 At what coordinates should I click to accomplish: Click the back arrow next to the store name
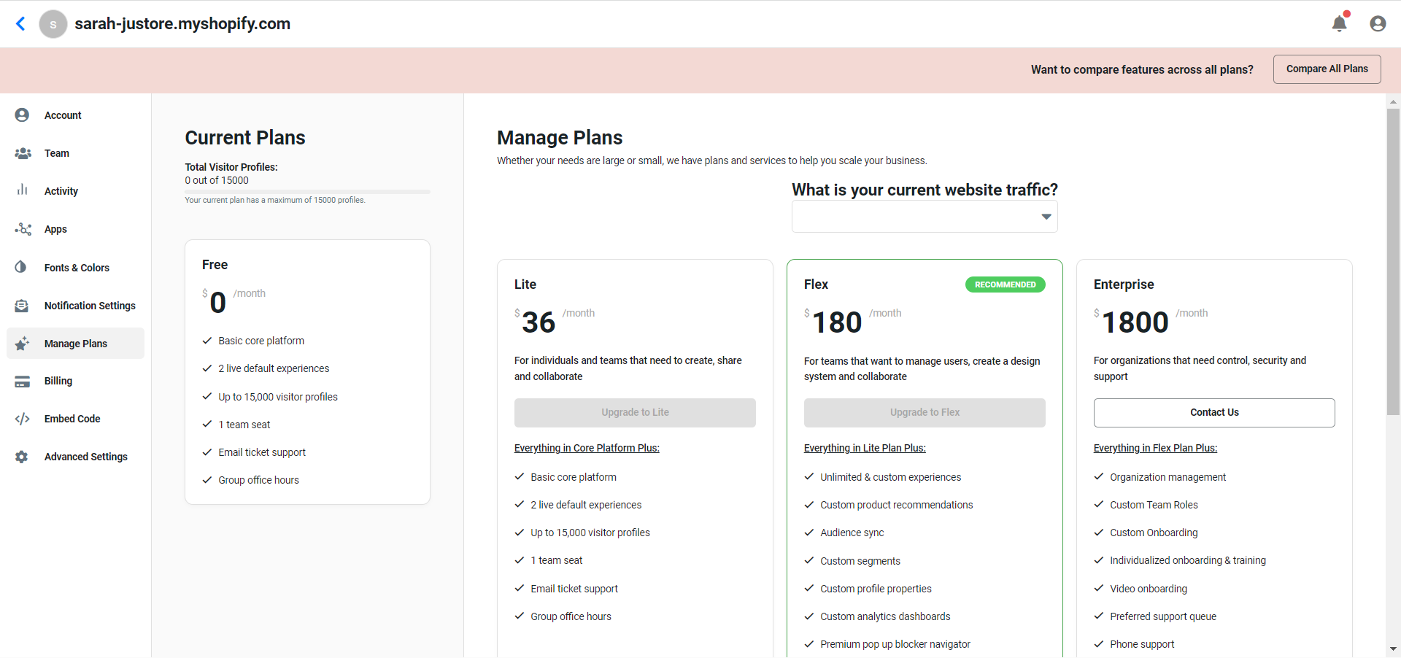click(x=20, y=23)
